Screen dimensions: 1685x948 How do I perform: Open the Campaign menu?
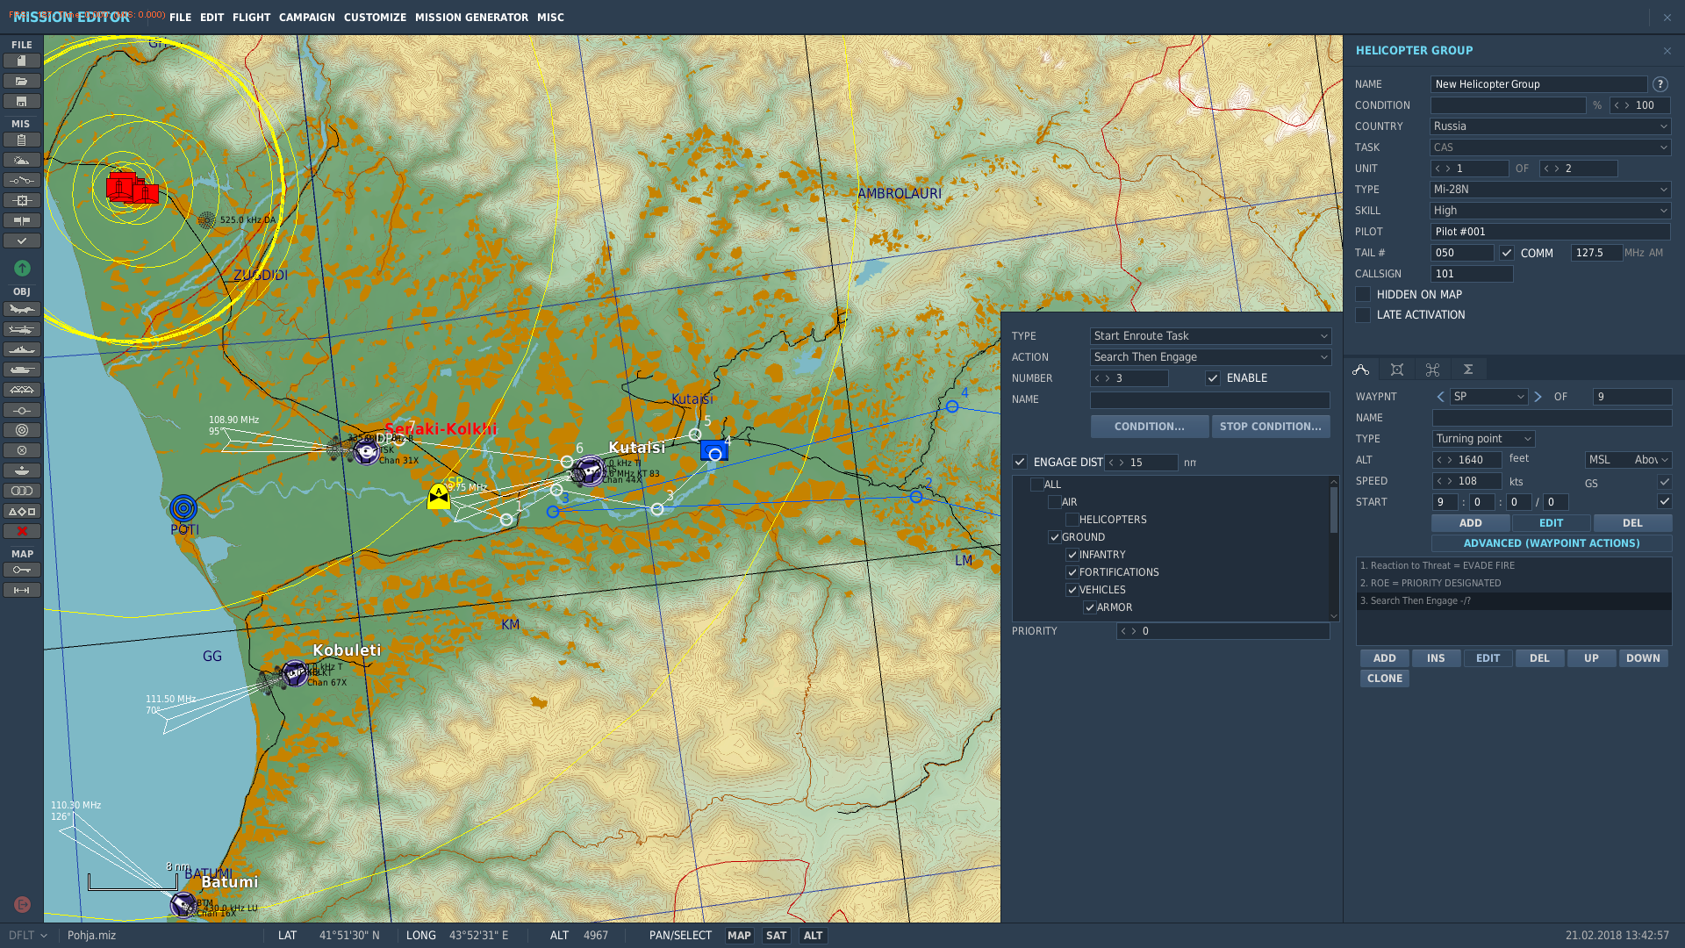pos(307,18)
